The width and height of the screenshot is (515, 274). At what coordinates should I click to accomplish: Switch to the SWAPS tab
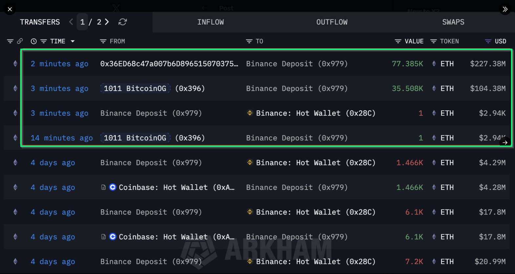pyautogui.click(x=453, y=22)
